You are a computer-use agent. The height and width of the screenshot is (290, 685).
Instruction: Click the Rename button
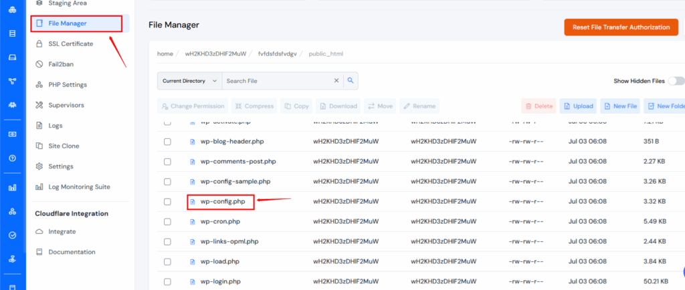tap(419, 106)
